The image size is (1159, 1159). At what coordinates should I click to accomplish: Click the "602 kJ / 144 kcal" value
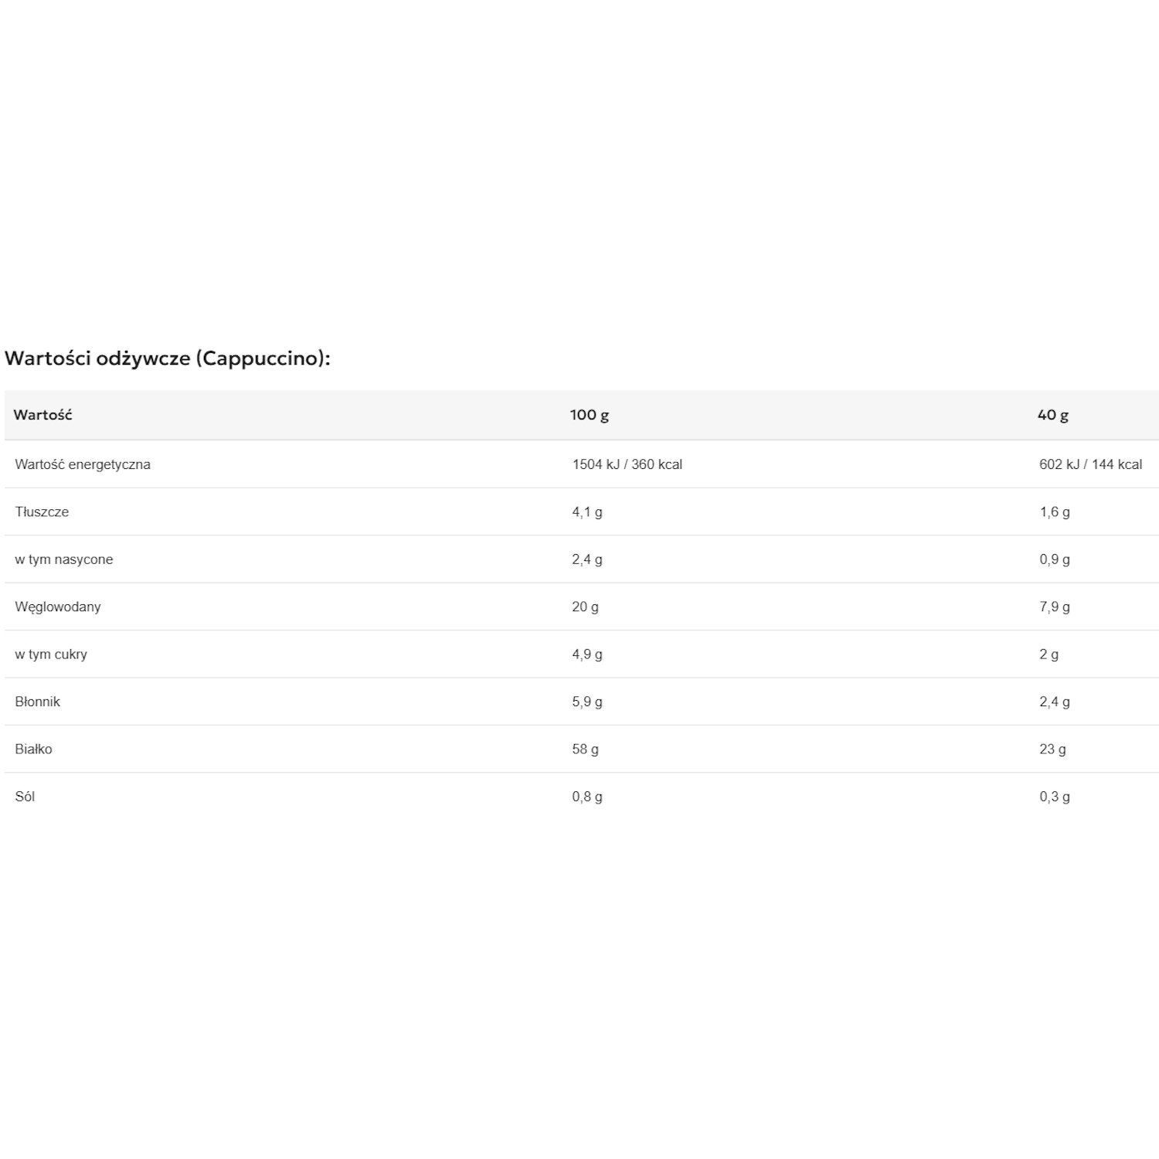pyautogui.click(x=1090, y=464)
